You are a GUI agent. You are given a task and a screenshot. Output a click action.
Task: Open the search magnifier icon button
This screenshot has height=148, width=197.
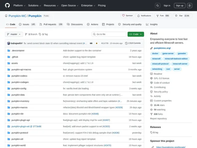pos(158,6)
